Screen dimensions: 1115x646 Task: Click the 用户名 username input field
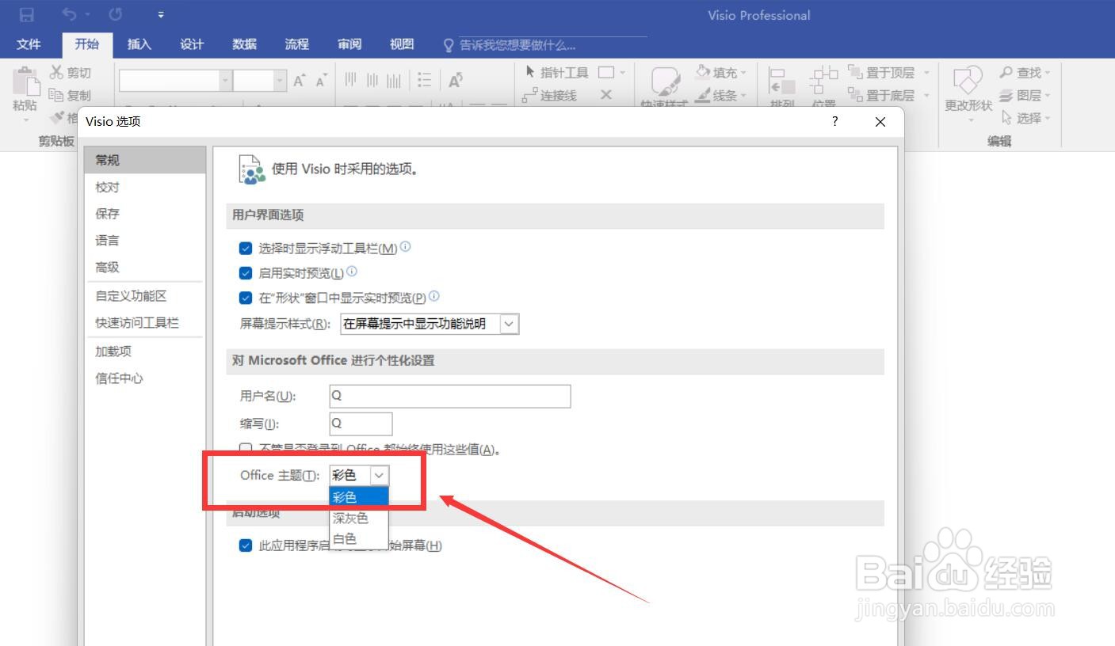pos(450,396)
